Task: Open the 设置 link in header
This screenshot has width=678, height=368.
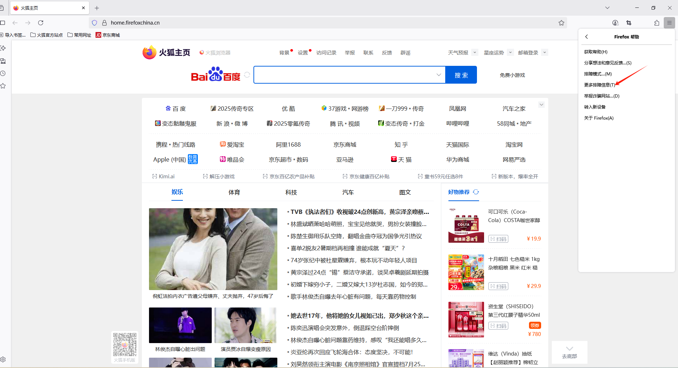Action: pyautogui.click(x=303, y=53)
